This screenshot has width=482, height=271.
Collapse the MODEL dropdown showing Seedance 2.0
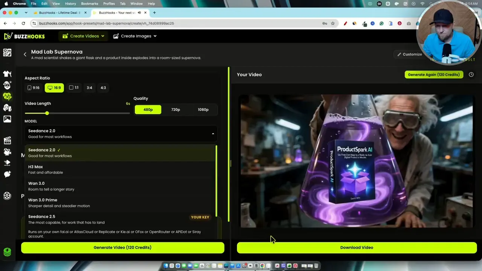click(121, 134)
